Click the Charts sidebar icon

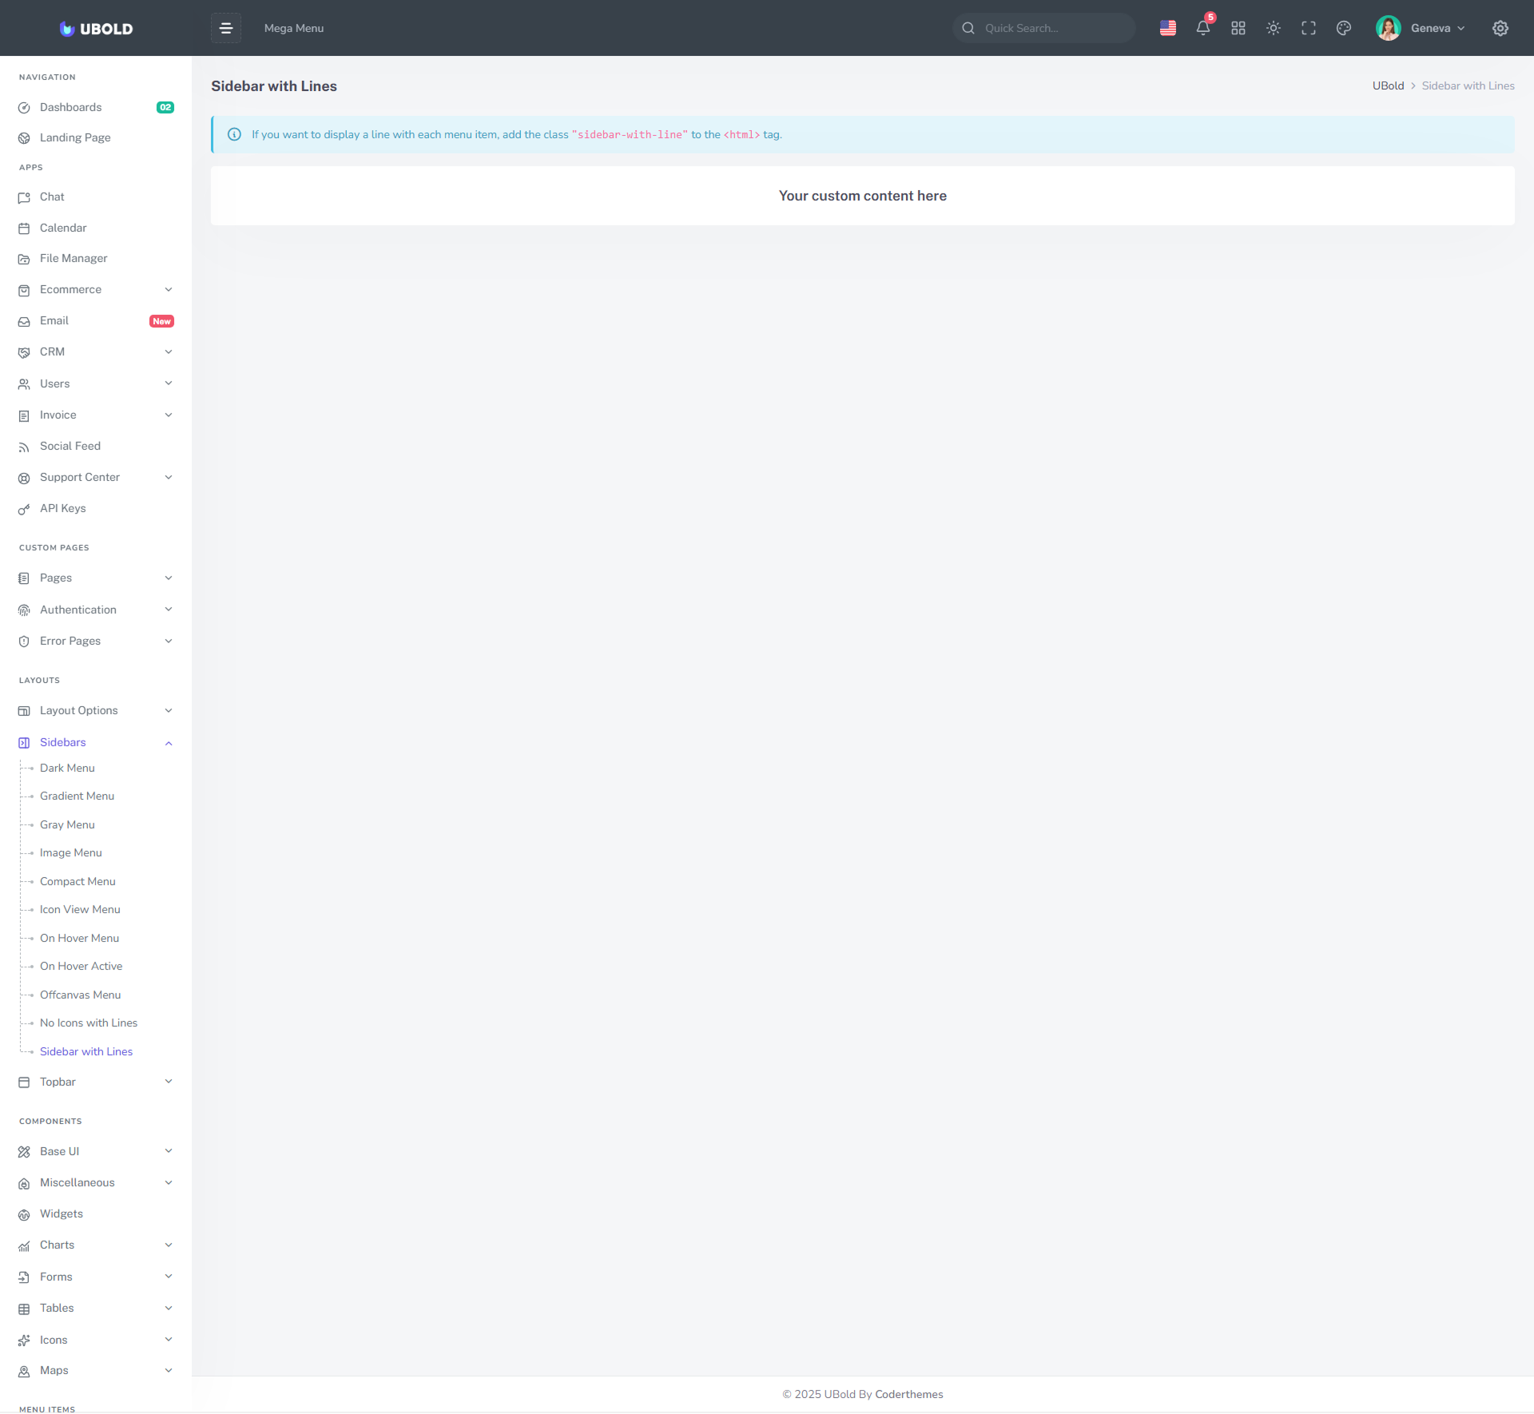tap(24, 1245)
